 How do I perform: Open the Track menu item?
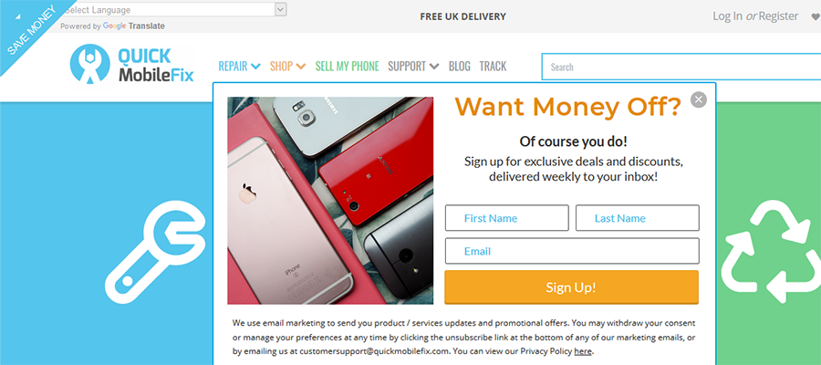click(x=493, y=66)
